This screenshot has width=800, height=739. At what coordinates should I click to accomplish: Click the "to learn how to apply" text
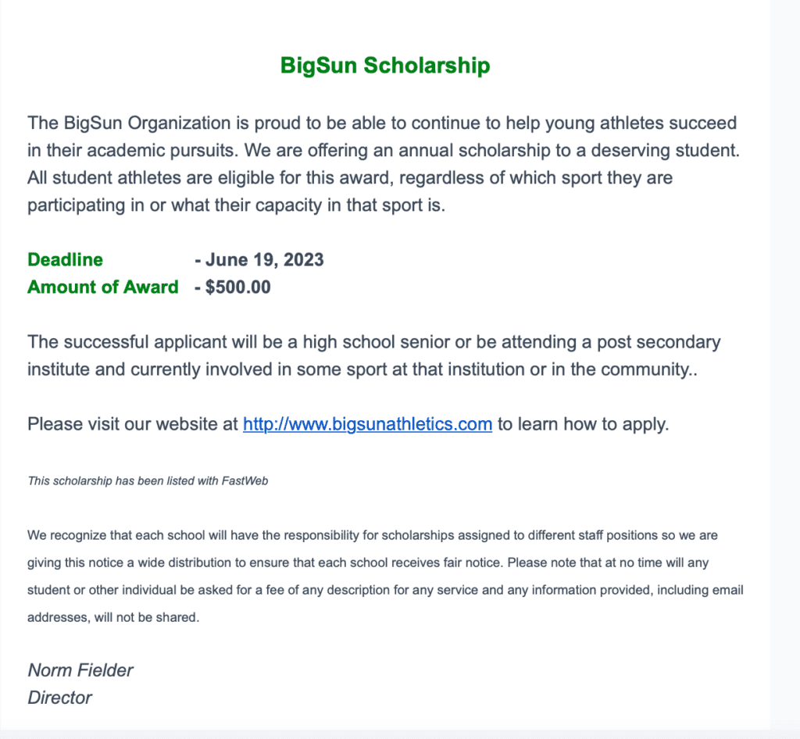(x=583, y=424)
